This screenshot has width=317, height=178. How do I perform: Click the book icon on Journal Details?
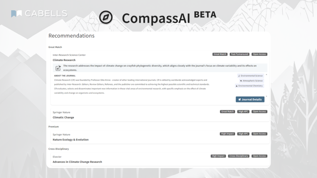click(240, 100)
